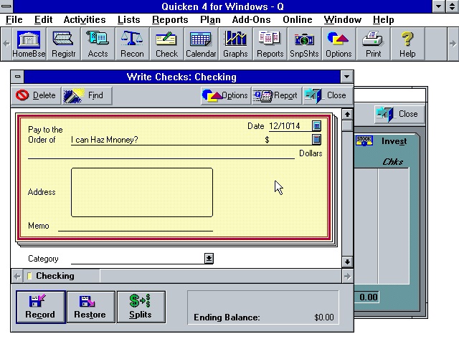Click the Ending Balance $0.00 amount
Screen dimensions: 459x344
(x=323, y=317)
